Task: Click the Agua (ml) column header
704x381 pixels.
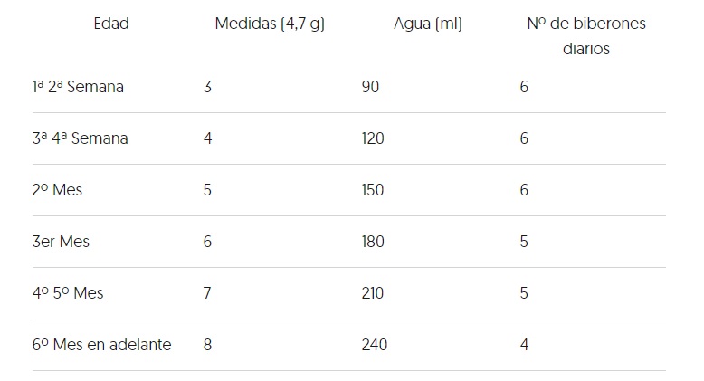Action: (x=428, y=24)
